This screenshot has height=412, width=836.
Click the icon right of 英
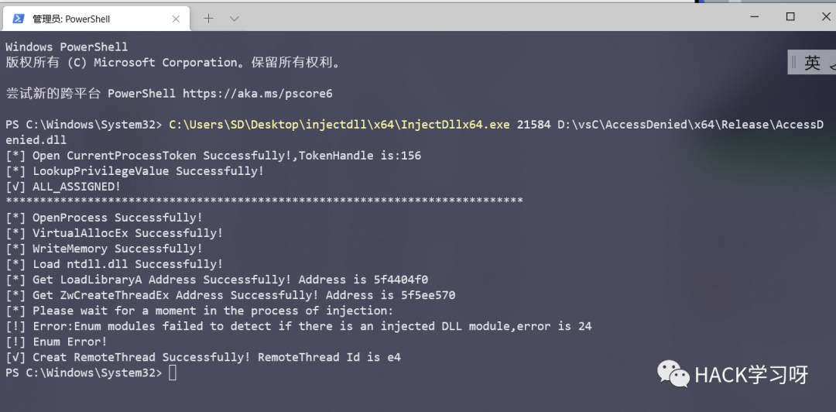coord(831,63)
